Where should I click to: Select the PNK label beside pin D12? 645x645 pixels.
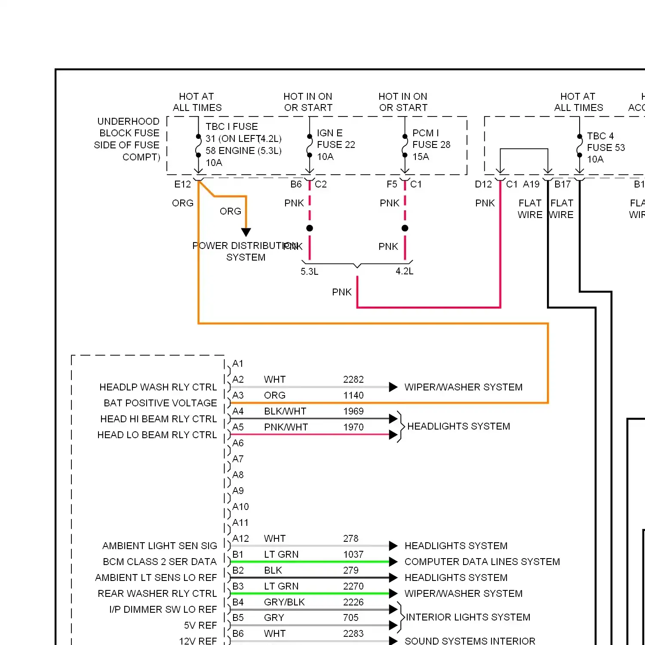pyautogui.click(x=485, y=203)
